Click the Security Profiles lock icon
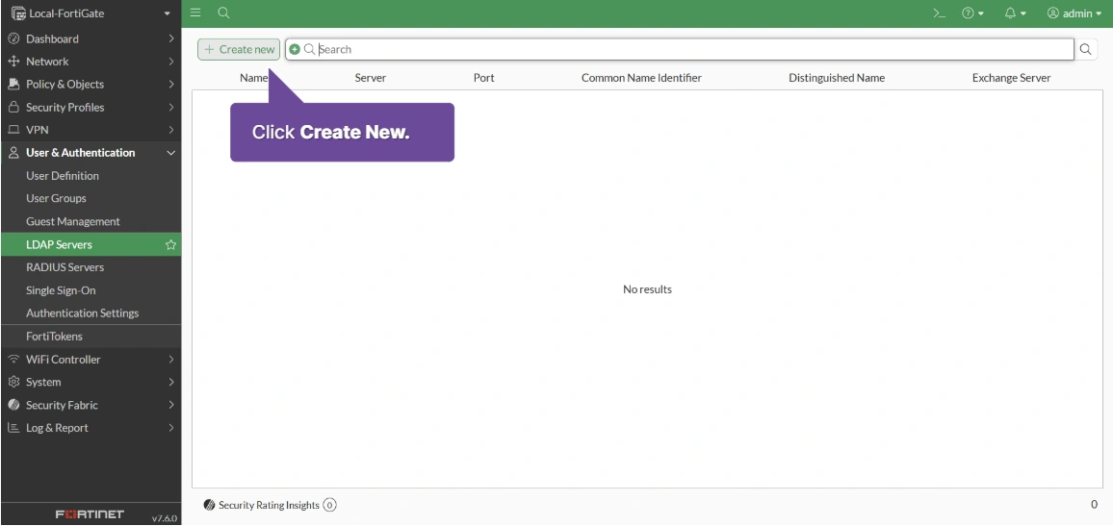The width and height of the screenshot is (1113, 526). [x=13, y=107]
